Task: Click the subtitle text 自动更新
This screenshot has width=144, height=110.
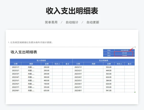Action: [x=93, y=22]
